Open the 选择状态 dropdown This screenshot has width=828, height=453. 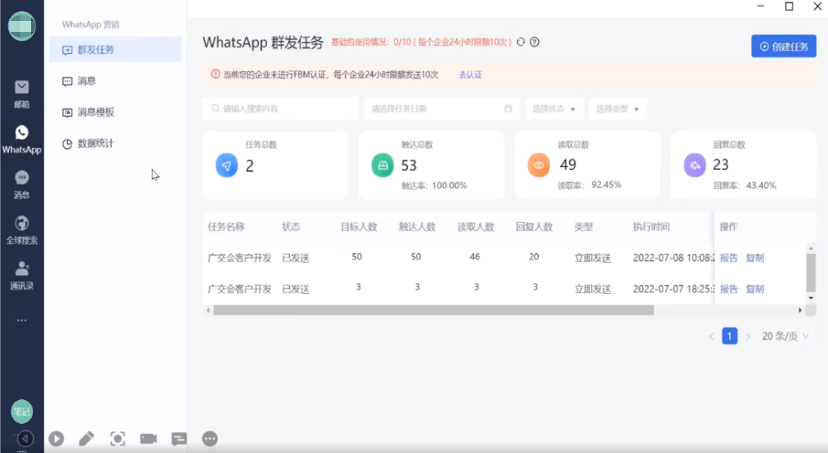[x=554, y=109]
